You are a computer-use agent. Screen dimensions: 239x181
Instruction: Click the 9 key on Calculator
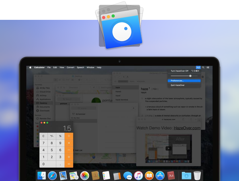pyautogui.click(x=60, y=143)
